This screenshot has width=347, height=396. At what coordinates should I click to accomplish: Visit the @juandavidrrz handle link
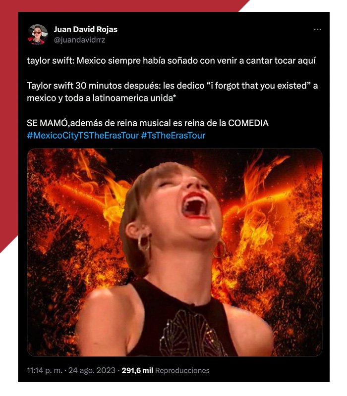(x=79, y=40)
